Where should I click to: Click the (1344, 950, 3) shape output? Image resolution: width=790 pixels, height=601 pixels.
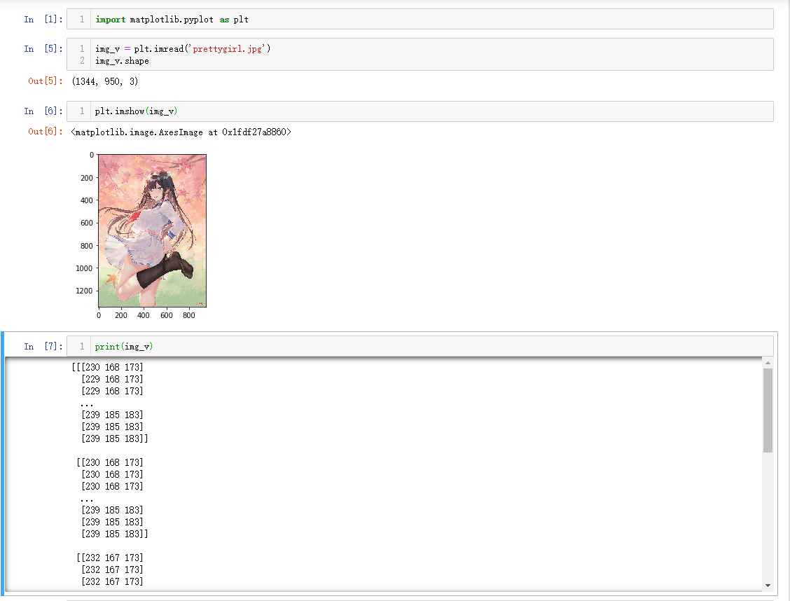105,81
